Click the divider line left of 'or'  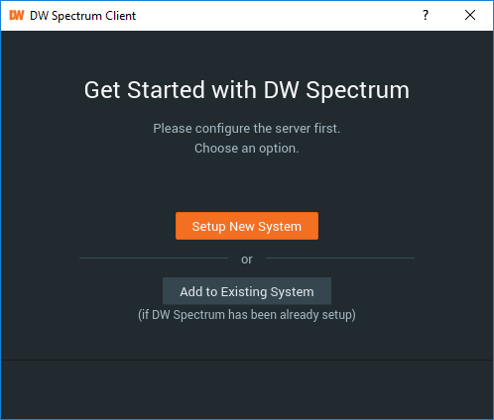coord(154,258)
